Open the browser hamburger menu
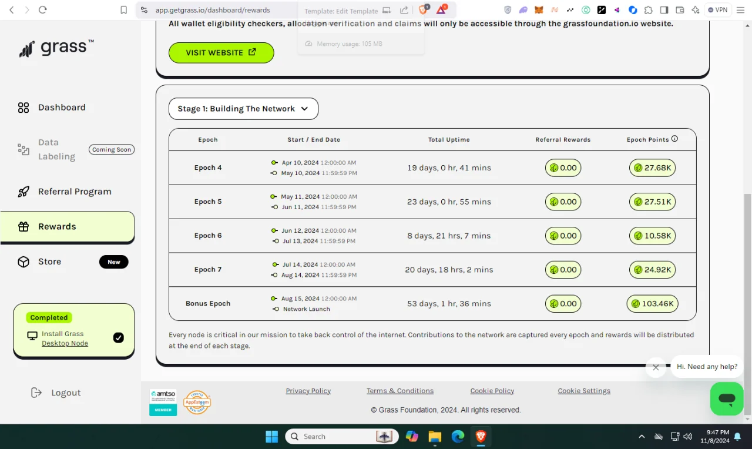This screenshot has width=752, height=449. click(740, 10)
